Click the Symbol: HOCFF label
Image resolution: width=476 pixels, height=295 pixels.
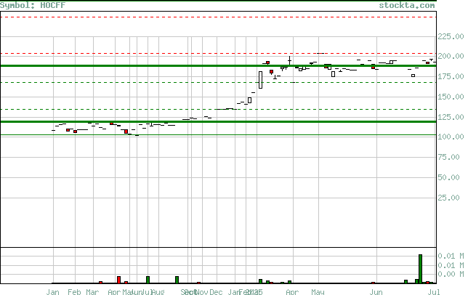(33, 5)
